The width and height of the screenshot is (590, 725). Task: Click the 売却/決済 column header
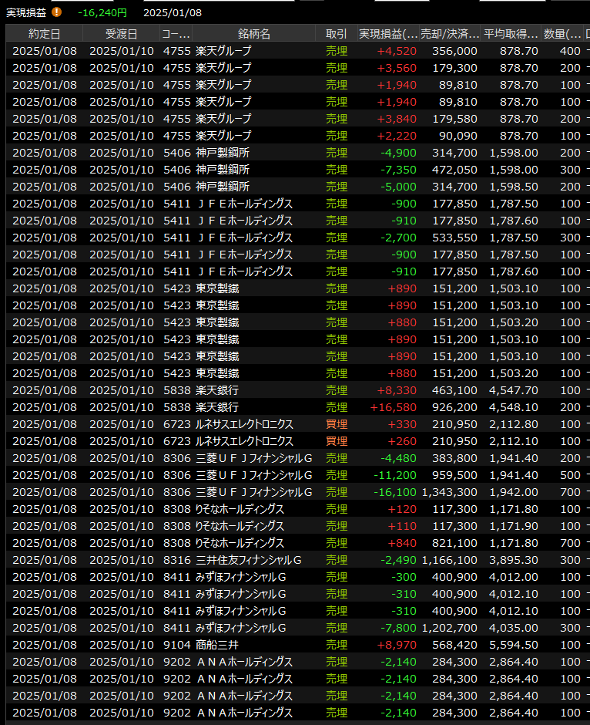(449, 34)
